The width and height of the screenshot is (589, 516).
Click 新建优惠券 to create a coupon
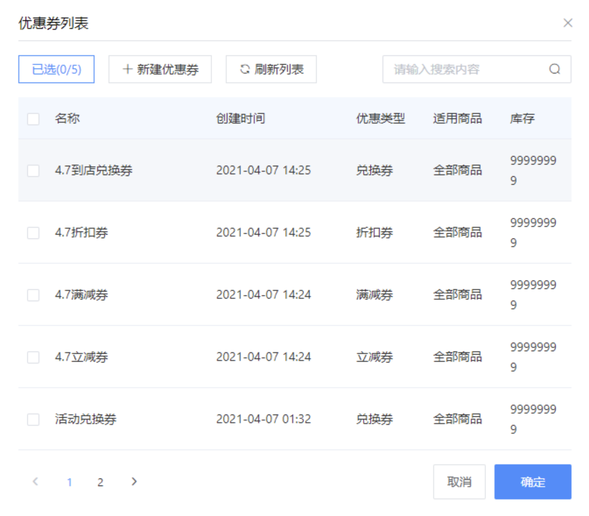click(160, 69)
